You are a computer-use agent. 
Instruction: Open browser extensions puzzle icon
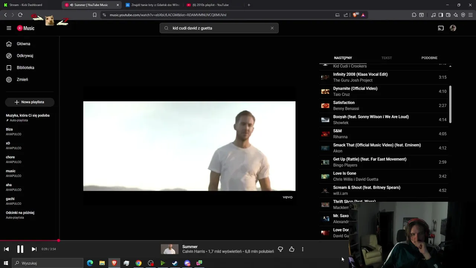tap(414, 15)
